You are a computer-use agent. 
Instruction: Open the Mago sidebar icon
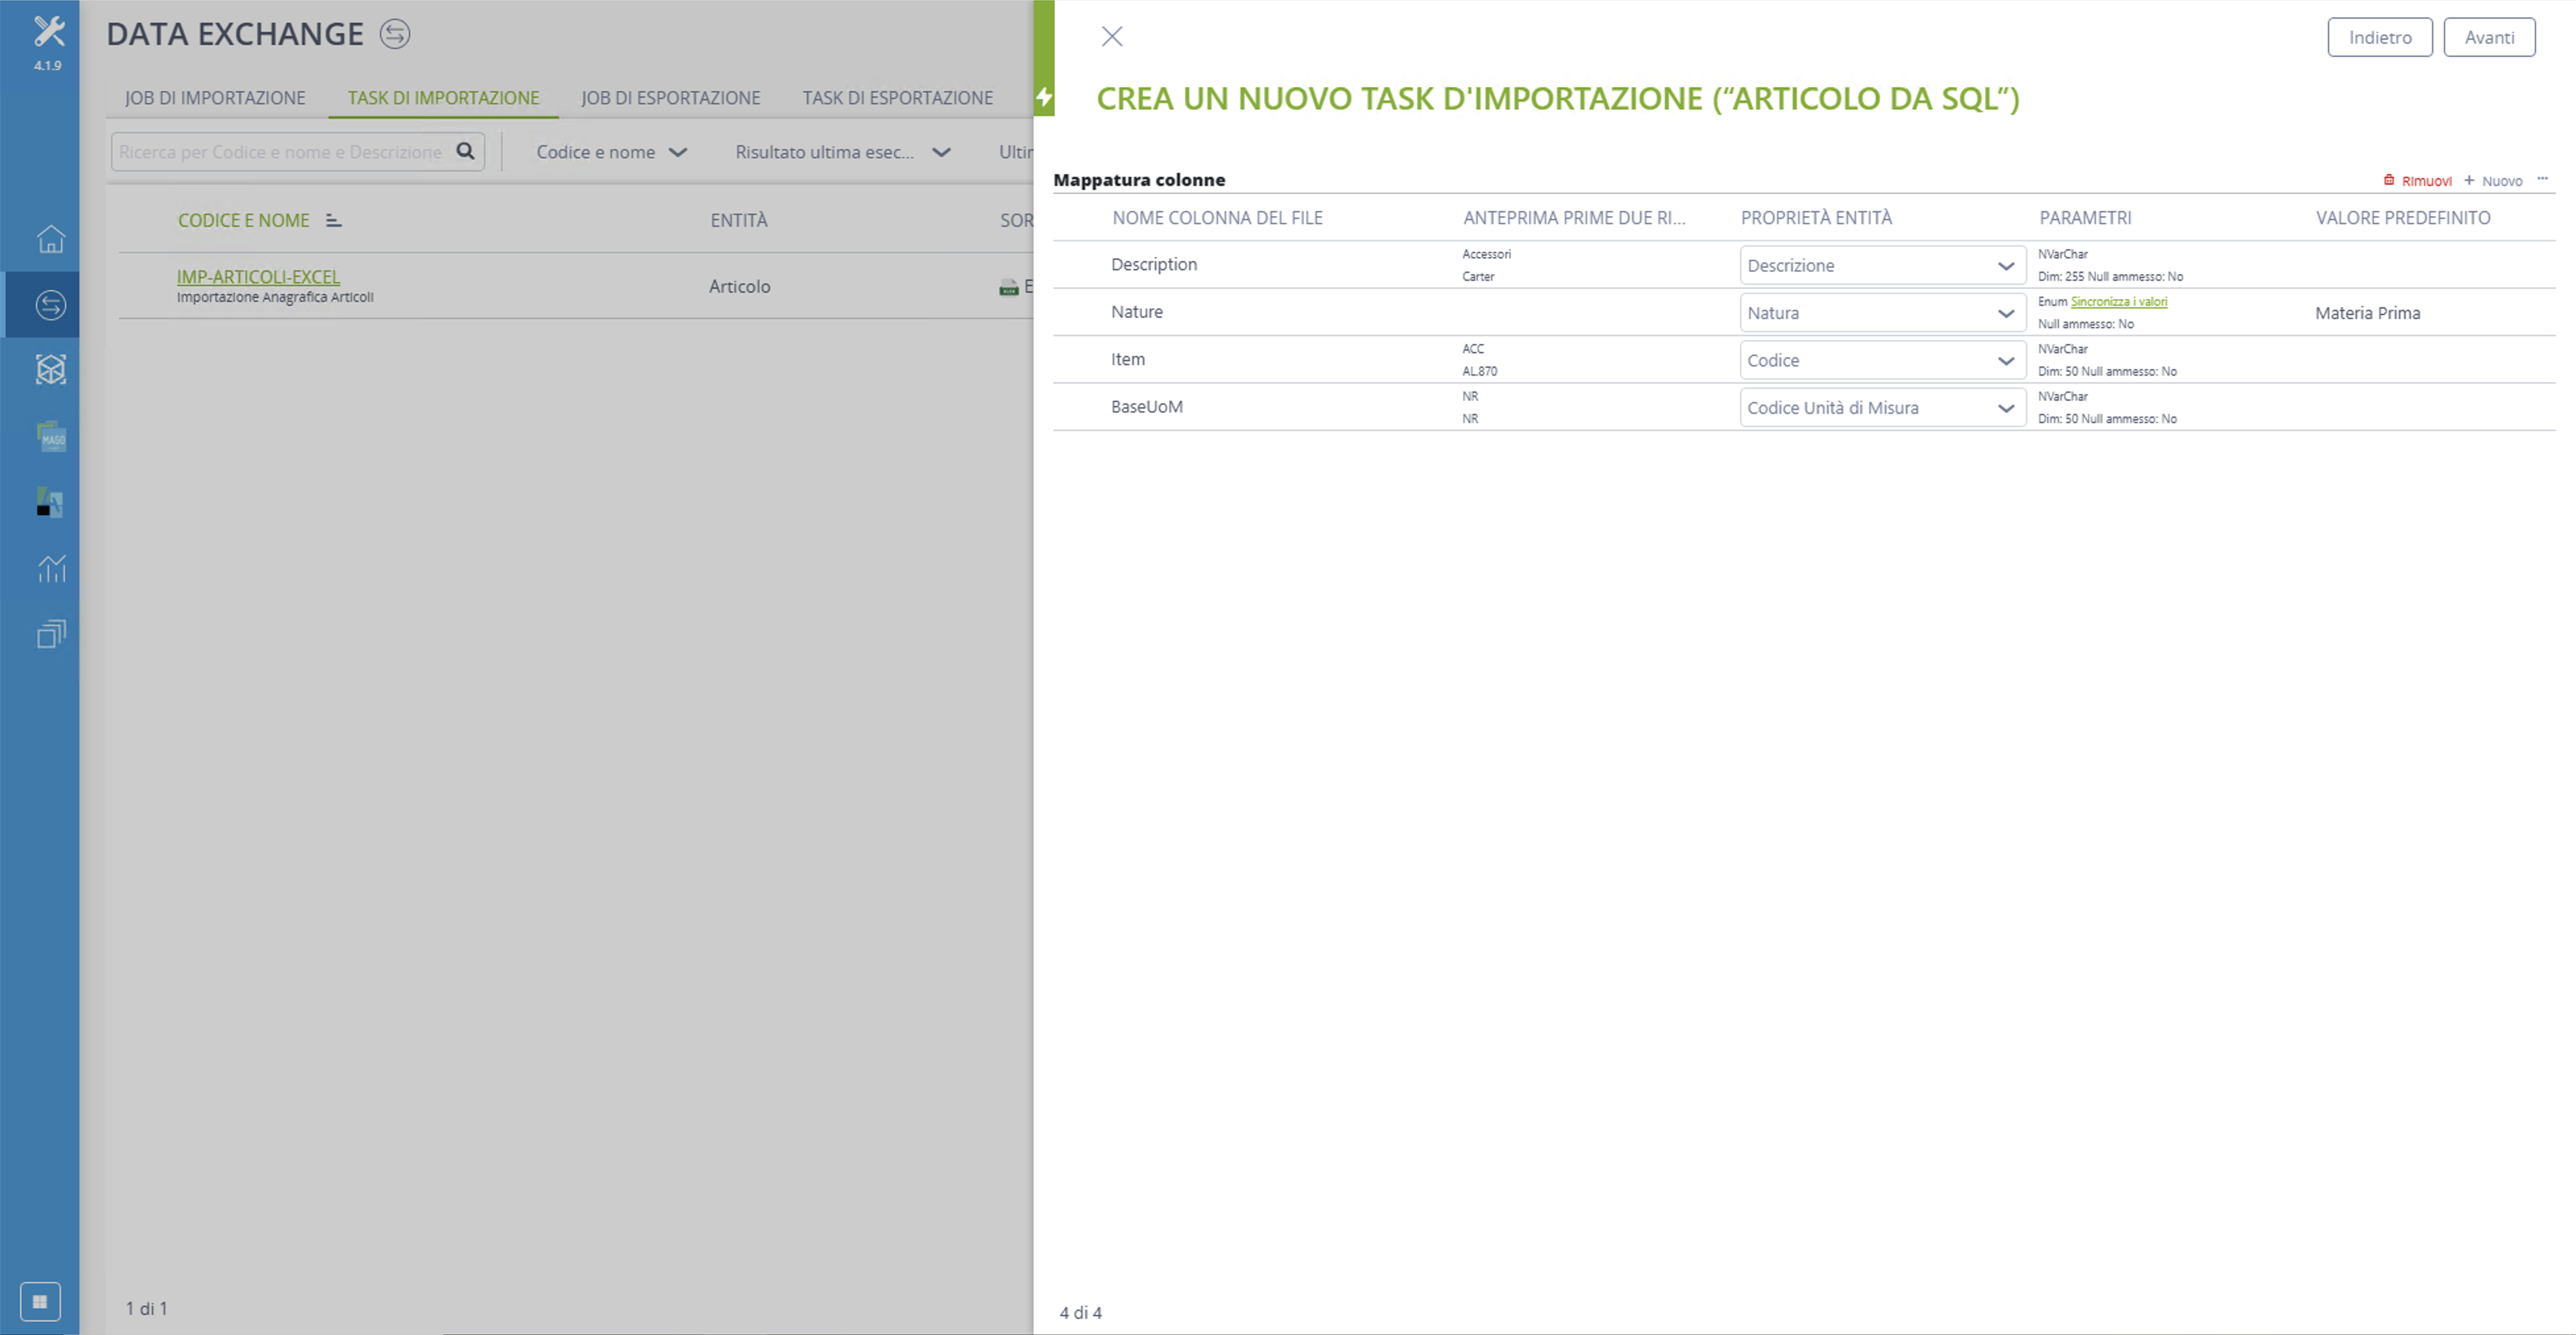click(51, 436)
